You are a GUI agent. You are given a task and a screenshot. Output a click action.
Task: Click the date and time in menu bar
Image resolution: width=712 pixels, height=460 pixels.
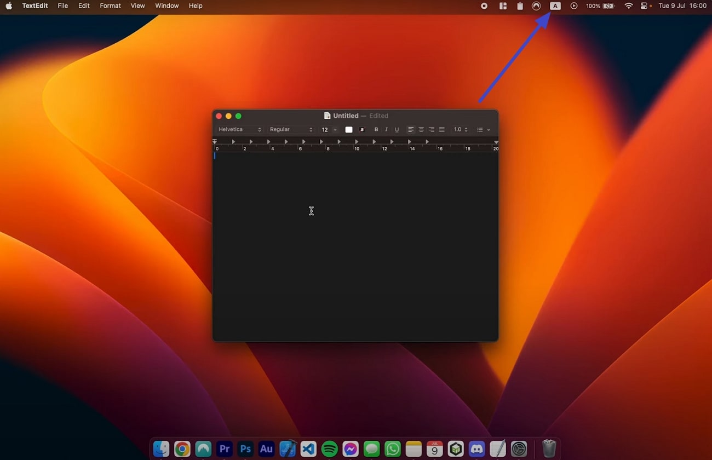(x=682, y=5)
